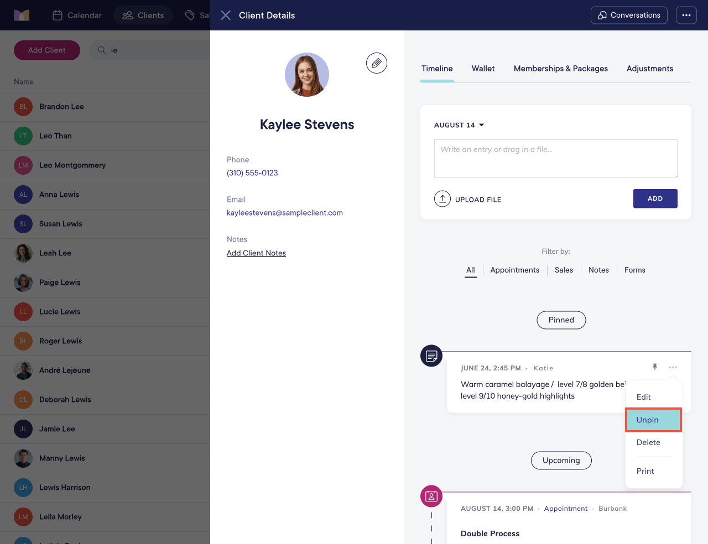This screenshot has width=708, height=544.
Task: Click the Name column header
Action: (x=24, y=82)
